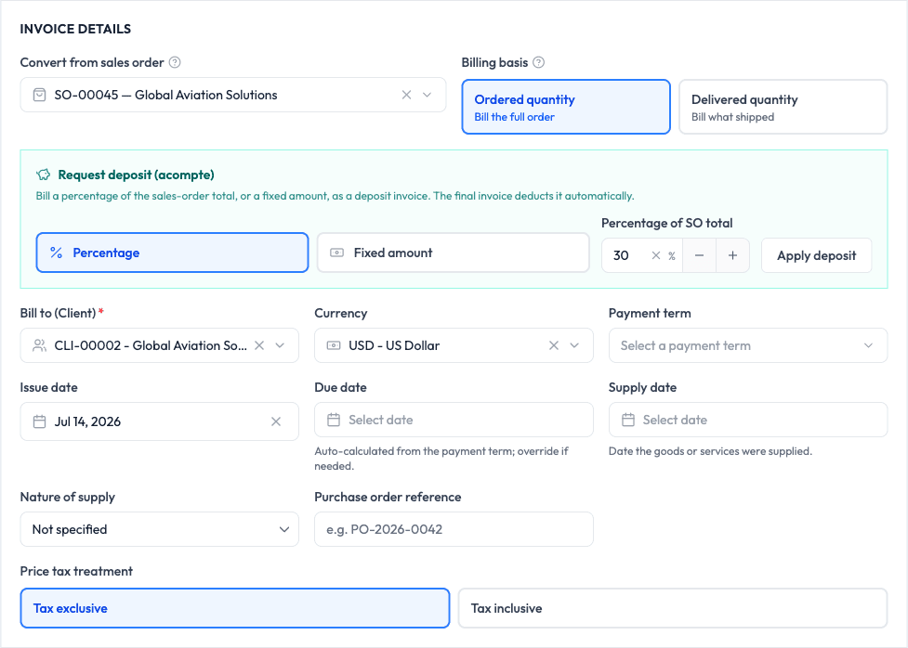The image size is (908, 648).
Task: Open the Bill to client dropdown chevron
Action: click(x=280, y=345)
